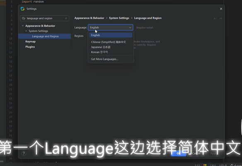The width and height of the screenshot is (242, 166).
Task: Collapse the Appearance & Behavior tree node
Action: (x=23, y=26)
